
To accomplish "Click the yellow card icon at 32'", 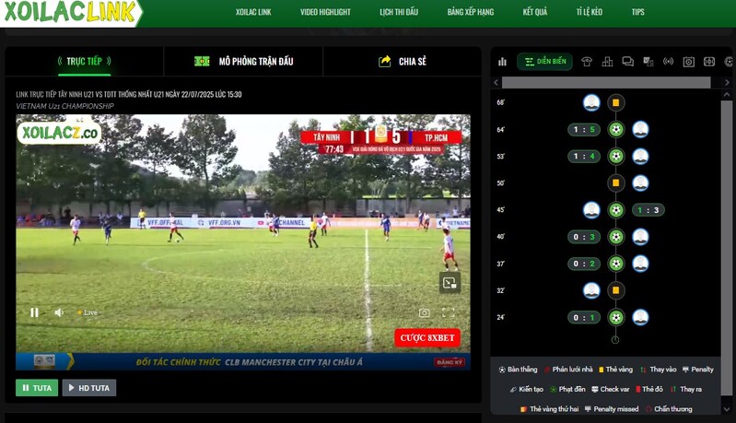I will (x=616, y=290).
